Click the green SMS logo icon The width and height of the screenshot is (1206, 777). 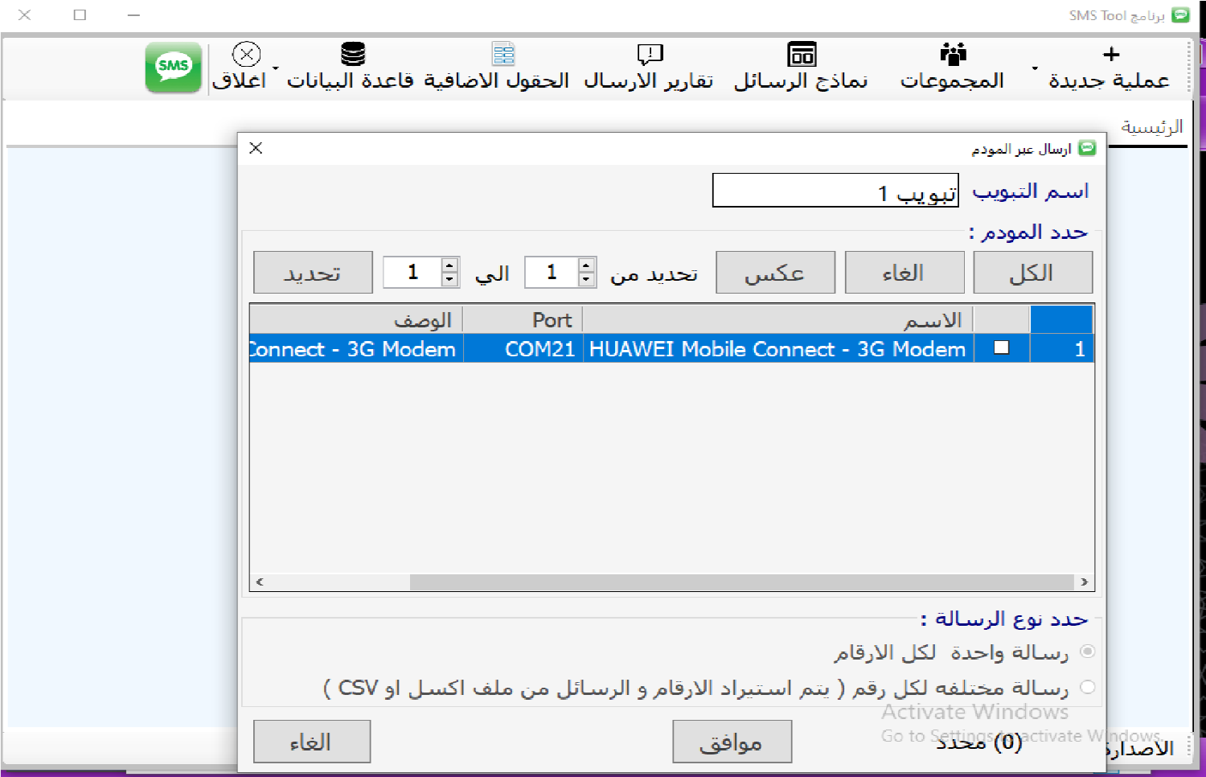[173, 68]
